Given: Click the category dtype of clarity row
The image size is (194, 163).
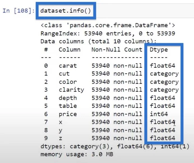Looking at the screenshot, I should (164, 90).
